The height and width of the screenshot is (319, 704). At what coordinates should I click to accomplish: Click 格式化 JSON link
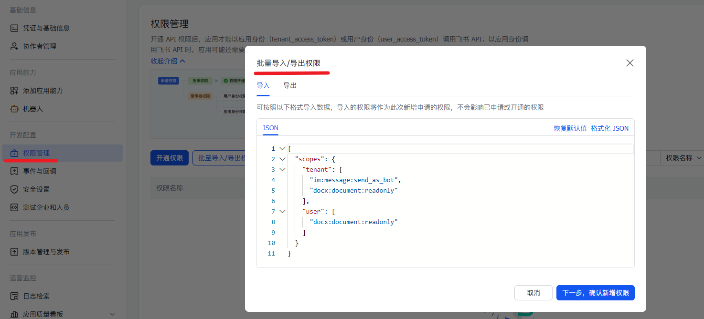pyautogui.click(x=610, y=128)
